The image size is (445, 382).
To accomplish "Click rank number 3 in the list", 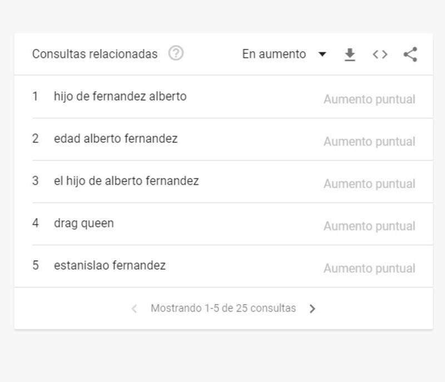I will click(x=36, y=181).
